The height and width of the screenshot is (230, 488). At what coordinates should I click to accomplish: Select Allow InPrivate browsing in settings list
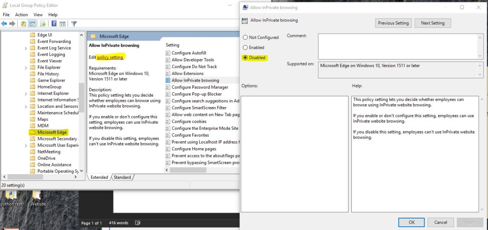(x=195, y=80)
